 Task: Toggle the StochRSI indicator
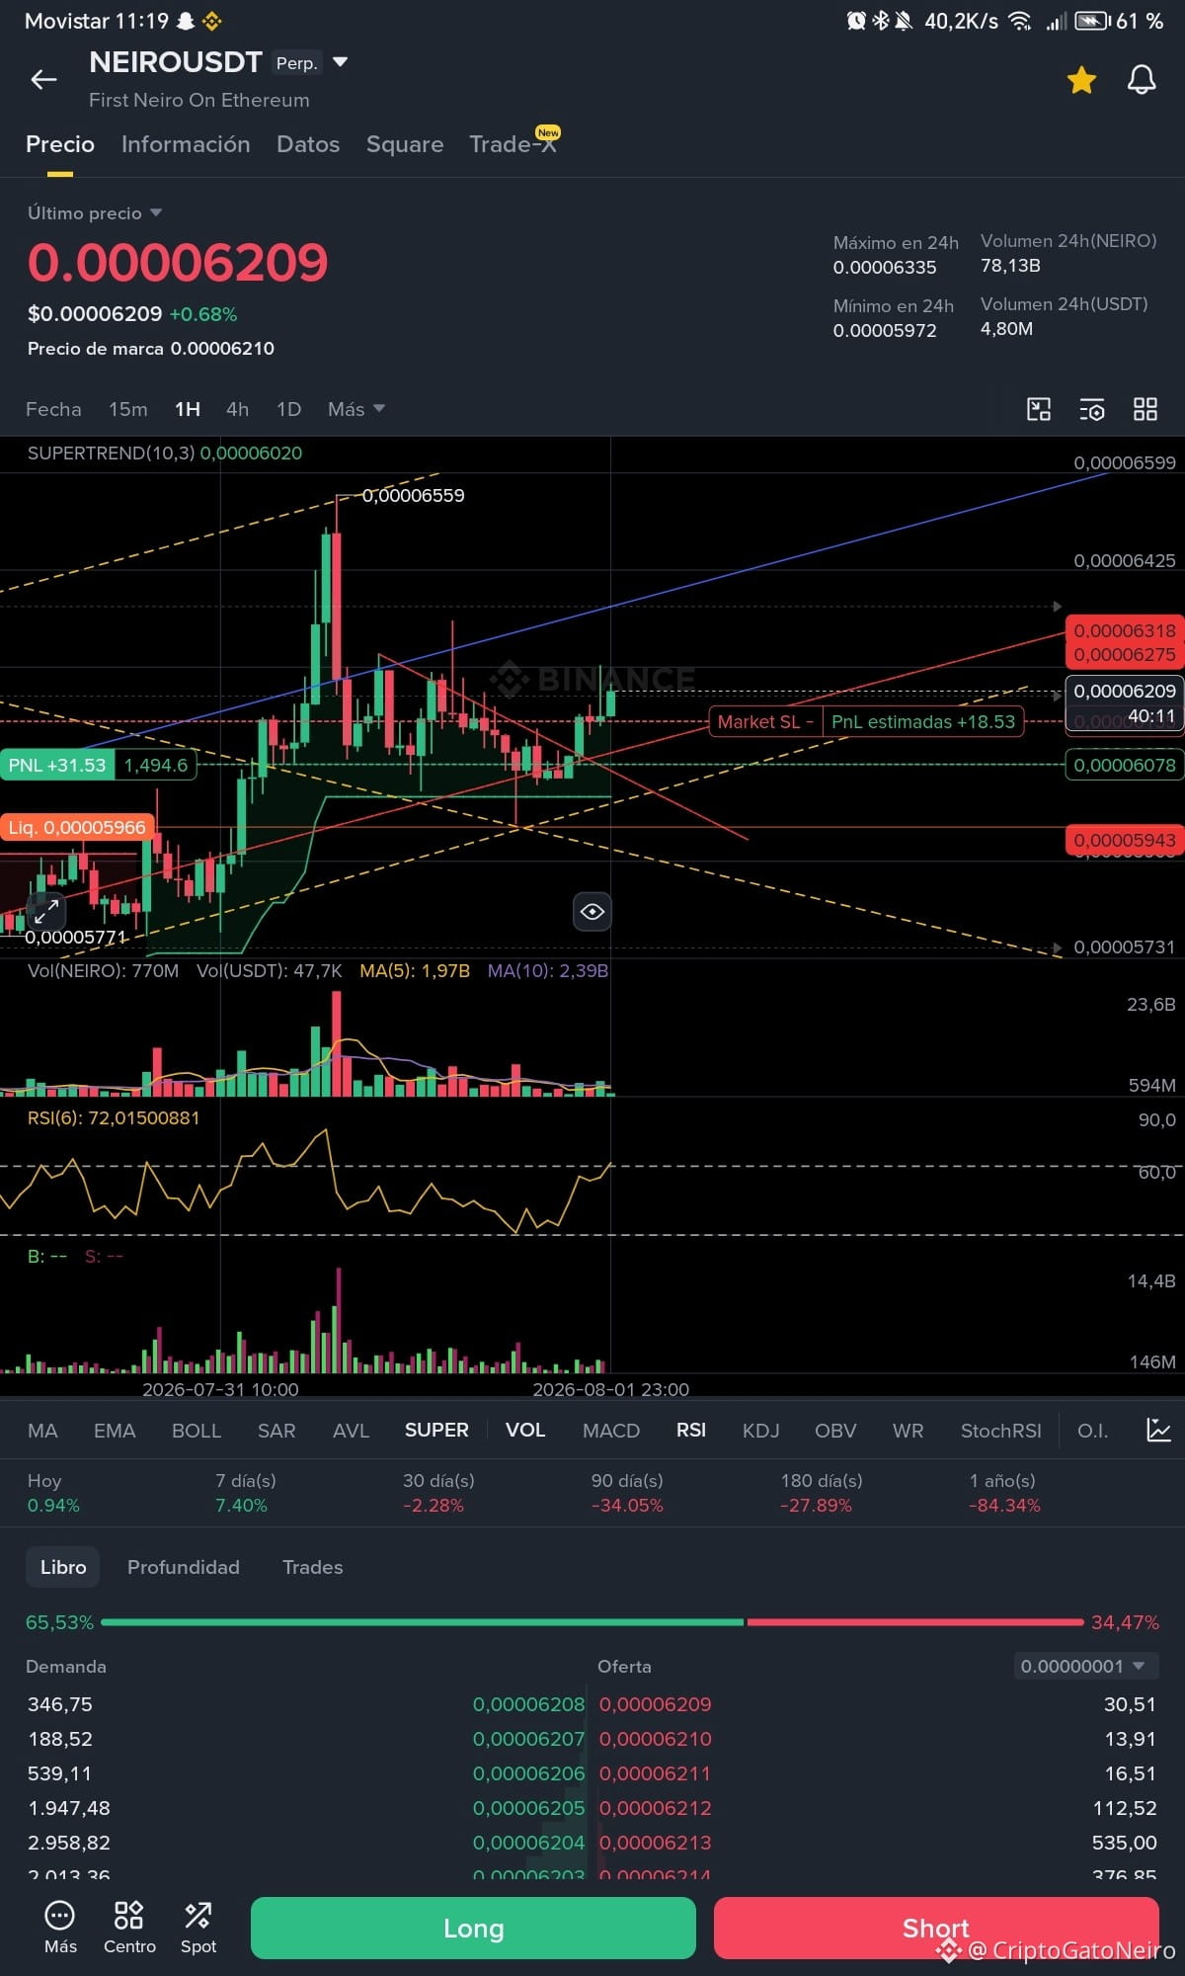[x=1001, y=1431]
